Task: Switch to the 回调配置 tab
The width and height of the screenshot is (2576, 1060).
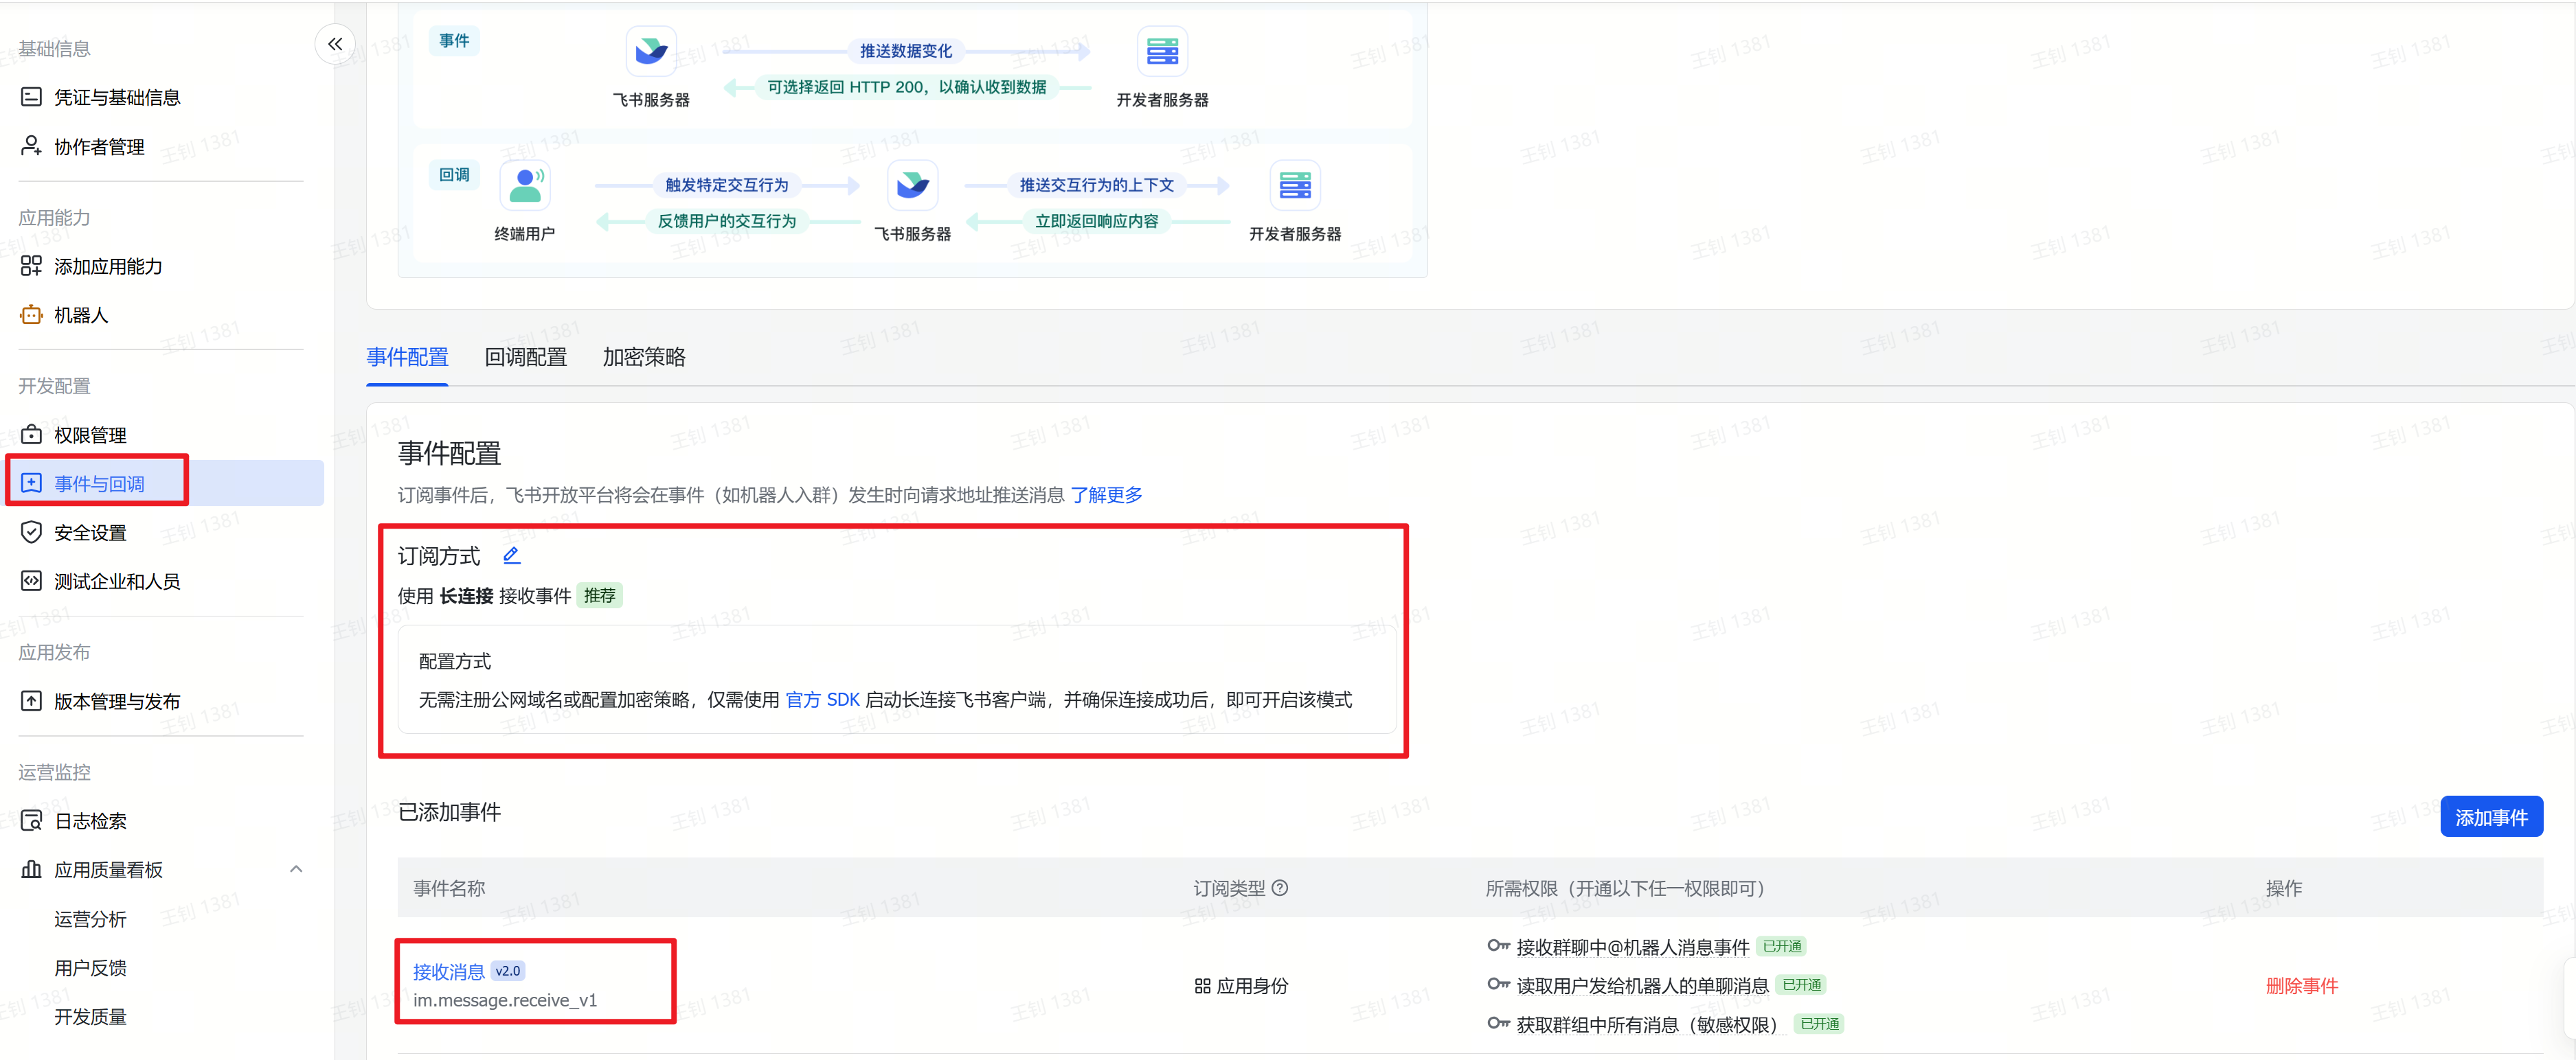Action: click(x=525, y=357)
